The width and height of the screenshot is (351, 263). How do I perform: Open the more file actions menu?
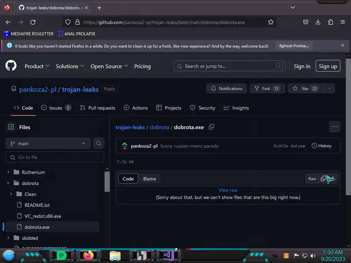[x=335, y=127]
